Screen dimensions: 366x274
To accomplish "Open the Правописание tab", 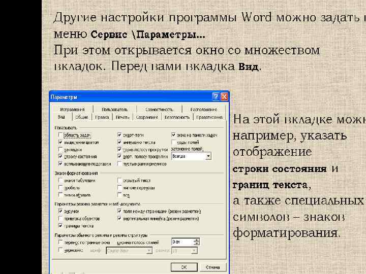I will tap(209, 117).
